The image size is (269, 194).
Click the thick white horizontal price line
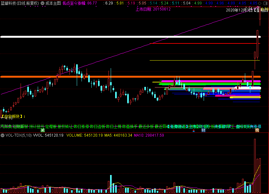tap(131, 37)
